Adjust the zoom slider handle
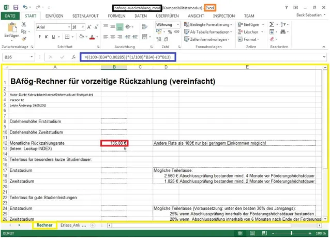Image resolution: width=330 pixels, height=239 pixels. point(292,233)
